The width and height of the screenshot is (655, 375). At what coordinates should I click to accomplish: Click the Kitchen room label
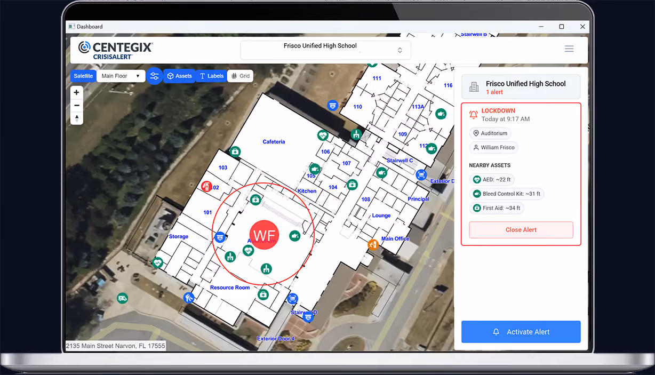pyautogui.click(x=307, y=191)
